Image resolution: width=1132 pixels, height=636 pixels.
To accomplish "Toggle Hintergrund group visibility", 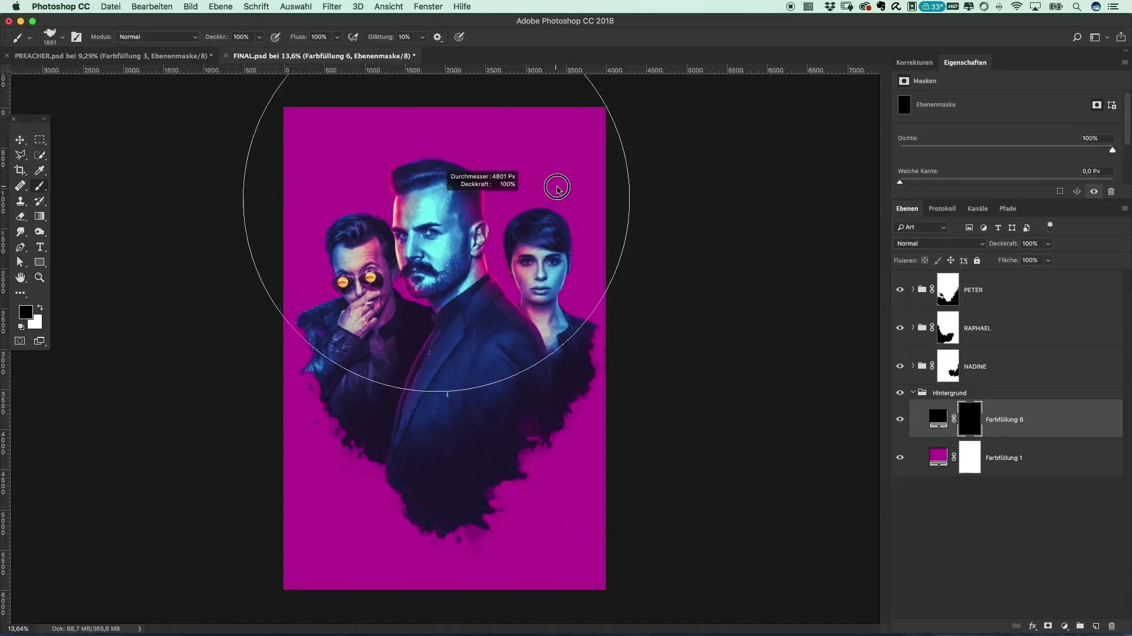I will [900, 393].
